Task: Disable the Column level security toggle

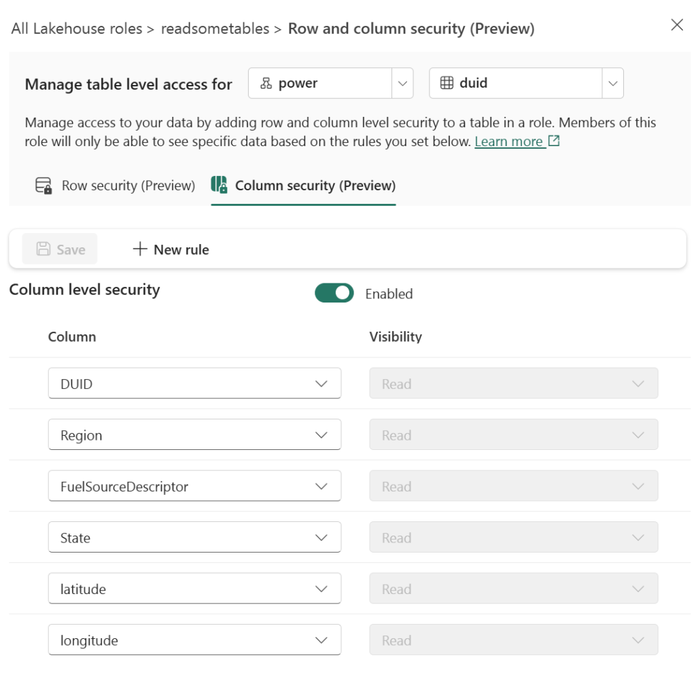Action: [334, 293]
